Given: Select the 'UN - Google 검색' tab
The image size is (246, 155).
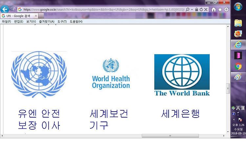Looking at the screenshot, I should [x=19, y=16].
